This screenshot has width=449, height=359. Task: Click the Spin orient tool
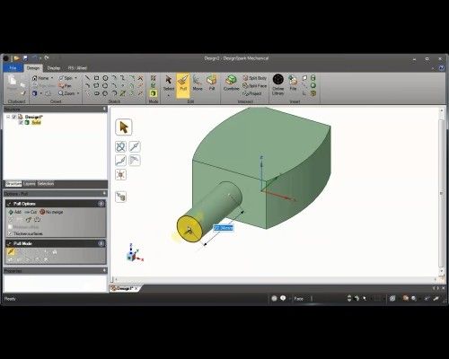[66, 78]
